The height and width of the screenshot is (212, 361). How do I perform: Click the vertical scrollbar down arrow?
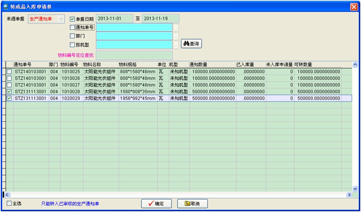tap(355, 188)
